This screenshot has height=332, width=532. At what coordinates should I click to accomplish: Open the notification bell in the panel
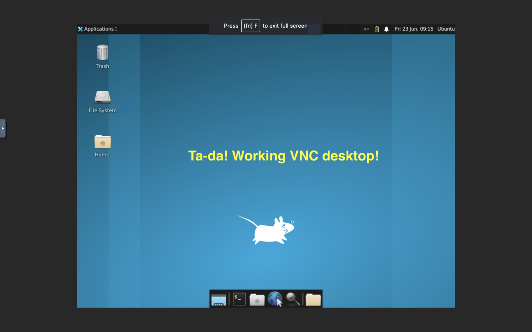(x=386, y=29)
